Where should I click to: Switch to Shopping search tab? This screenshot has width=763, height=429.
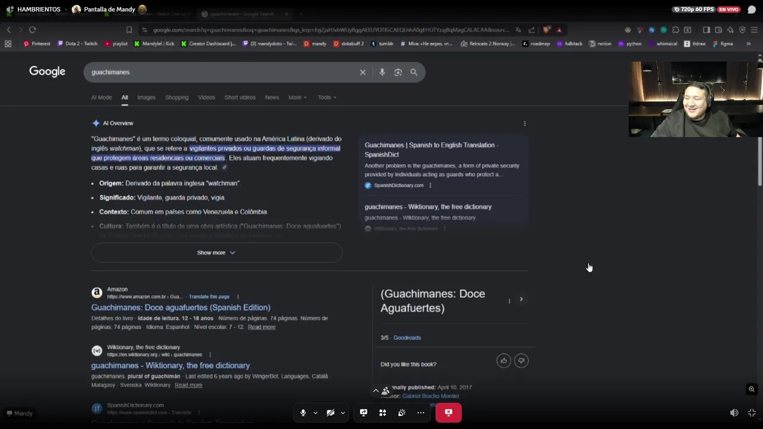pos(176,97)
